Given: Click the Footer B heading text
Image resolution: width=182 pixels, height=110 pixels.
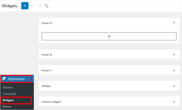Looking at the screenshot, I should point(47,55).
